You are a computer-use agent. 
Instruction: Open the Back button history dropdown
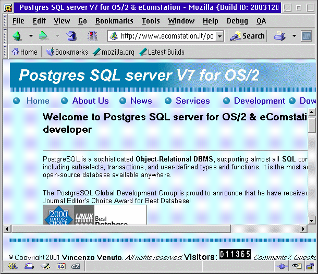coord(31,36)
